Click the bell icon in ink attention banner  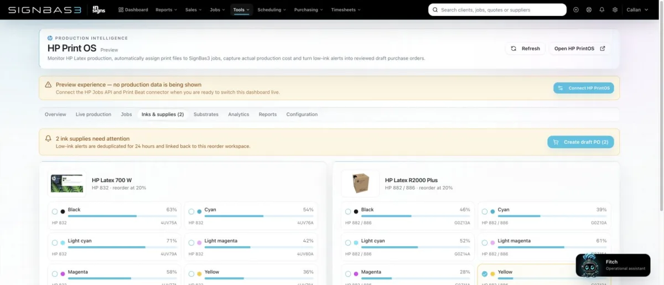point(48,138)
